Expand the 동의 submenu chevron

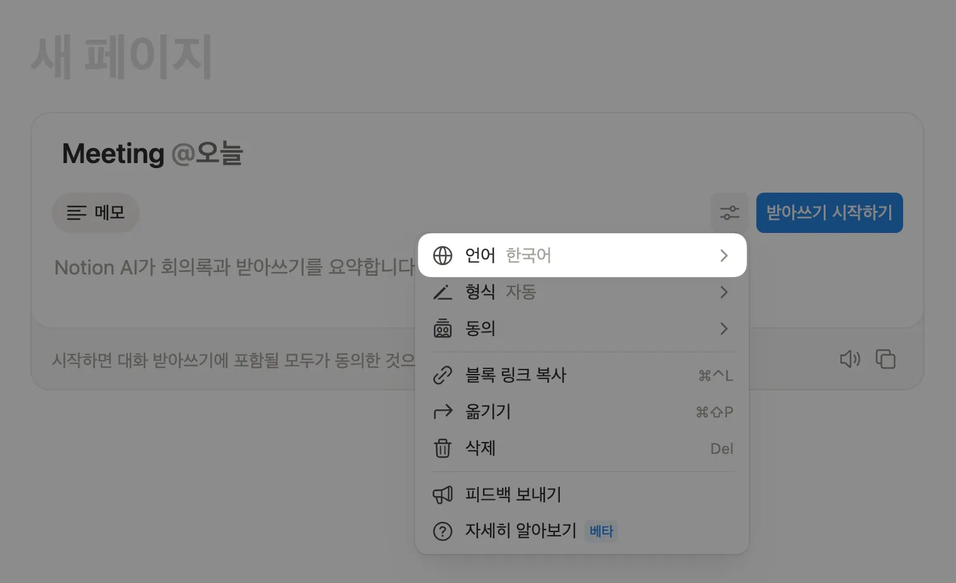[724, 329]
